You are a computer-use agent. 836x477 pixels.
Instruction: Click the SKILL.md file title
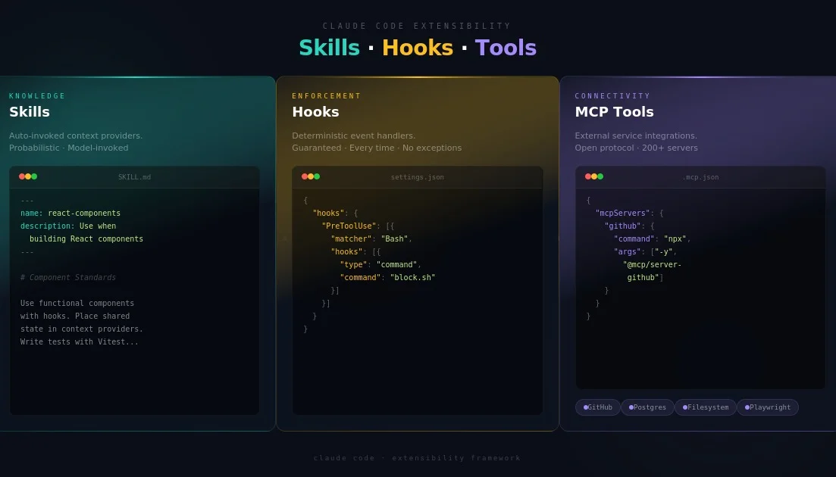click(134, 177)
